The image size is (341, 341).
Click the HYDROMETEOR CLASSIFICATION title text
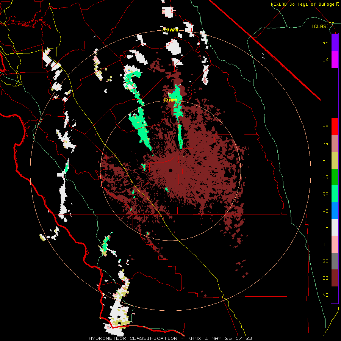pos(133,338)
